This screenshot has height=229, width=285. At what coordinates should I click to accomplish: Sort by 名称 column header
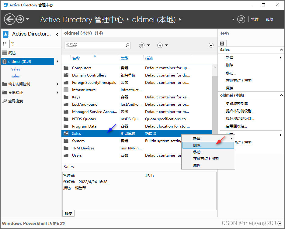click(x=76, y=58)
